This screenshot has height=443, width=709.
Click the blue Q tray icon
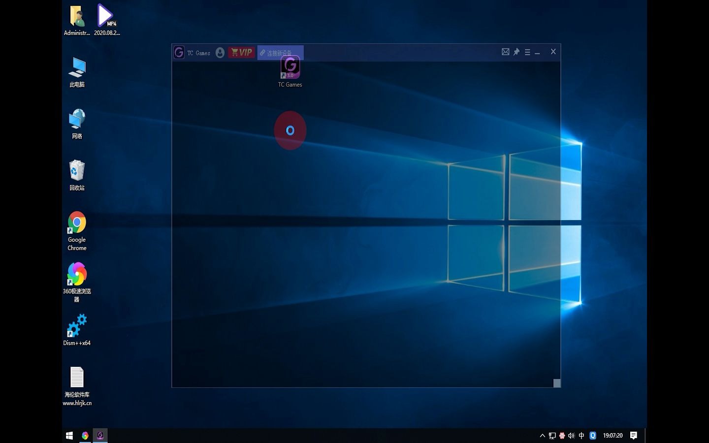pyautogui.click(x=593, y=436)
